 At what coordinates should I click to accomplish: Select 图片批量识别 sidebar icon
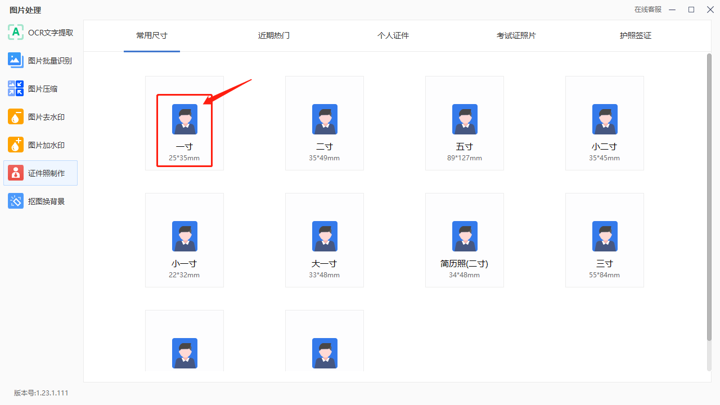[x=16, y=61]
